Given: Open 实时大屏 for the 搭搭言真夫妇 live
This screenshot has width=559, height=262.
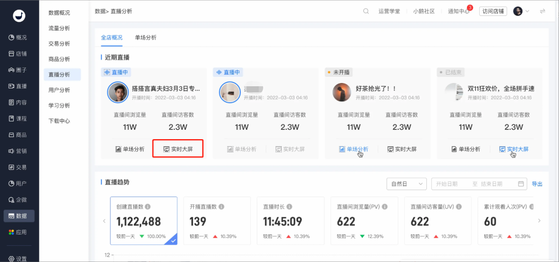Looking at the screenshot, I should (x=178, y=149).
